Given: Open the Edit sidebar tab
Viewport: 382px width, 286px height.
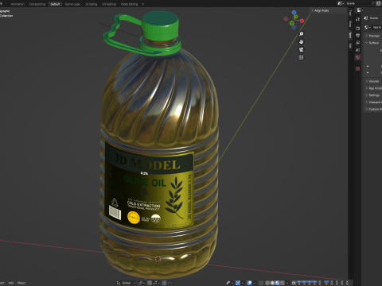Looking at the screenshot, I should pos(350,46).
